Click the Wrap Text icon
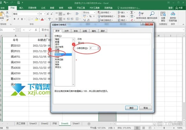 click(77, 14)
